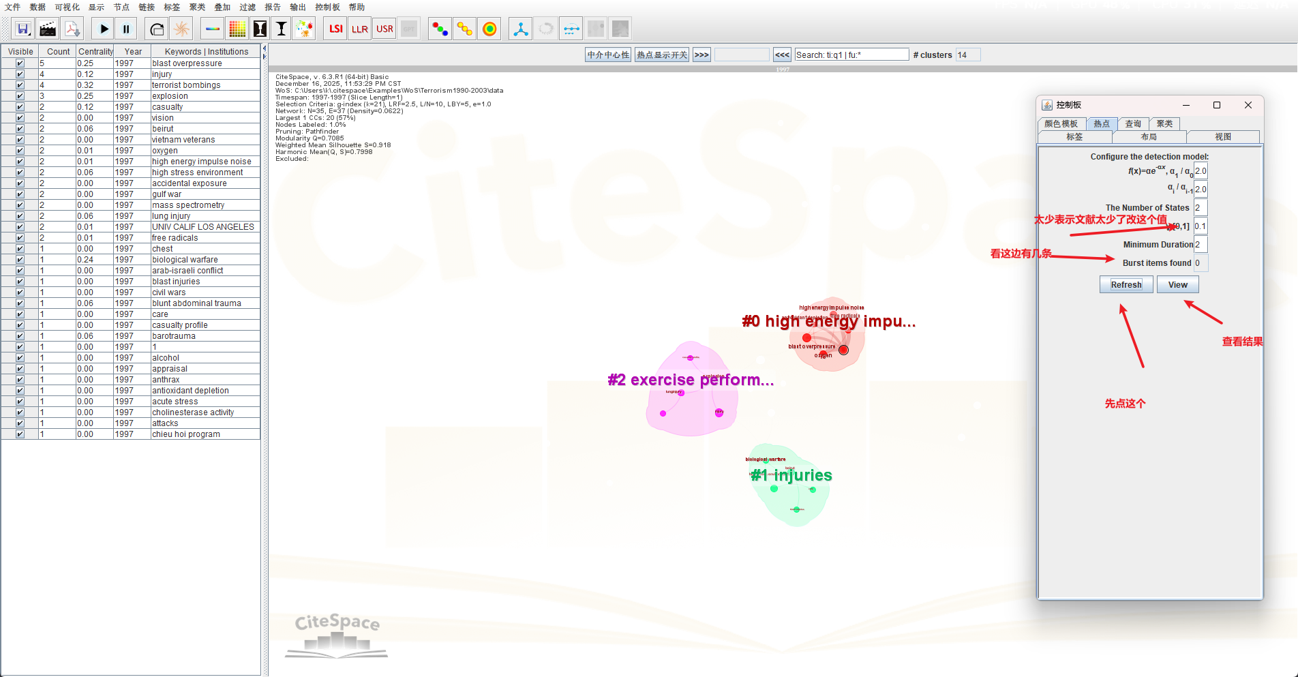The height and width of the screenshot is (677, 1298).
Task: Click the clapperboard movie icon
Action: pos(48,29)
